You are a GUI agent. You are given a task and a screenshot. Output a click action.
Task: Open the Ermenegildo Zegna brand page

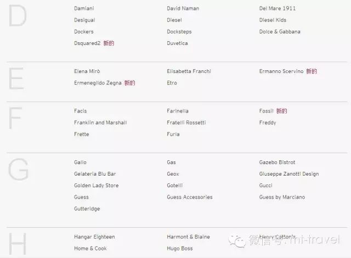[98, 83]
